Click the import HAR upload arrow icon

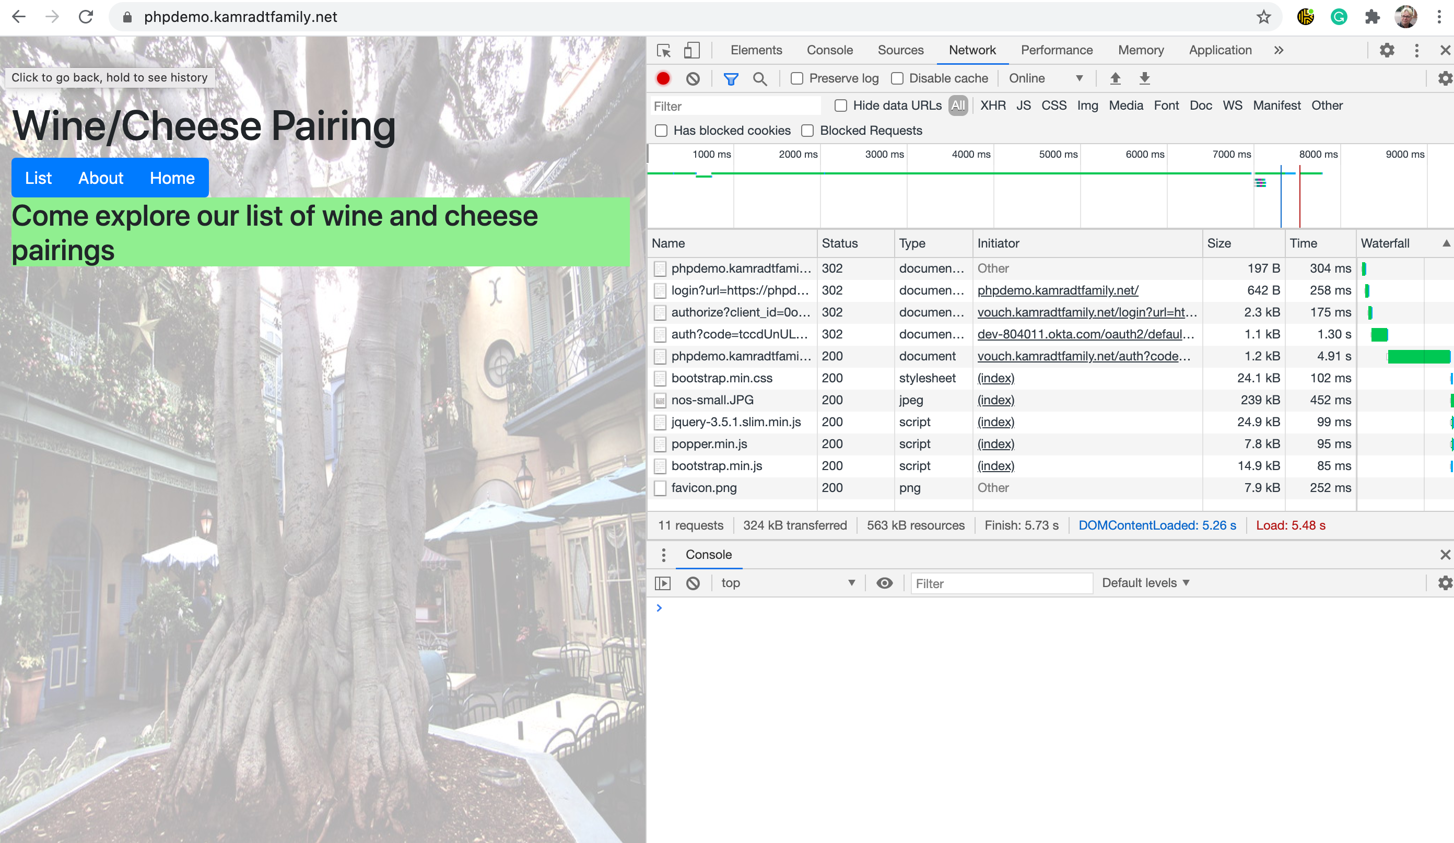[x=1115, y=78]
